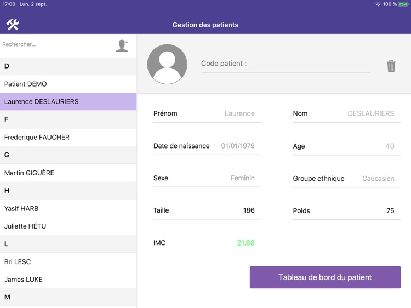Select Martin GIGUÈRE patient
This screenshot has height=308, width=411.
coord(68,173)
